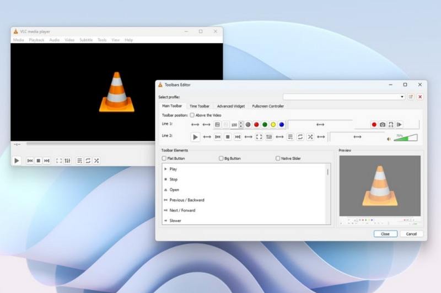441x293 pixels.
Task: Select loop icon on Line 2 of editor
Action: [300, 137]
